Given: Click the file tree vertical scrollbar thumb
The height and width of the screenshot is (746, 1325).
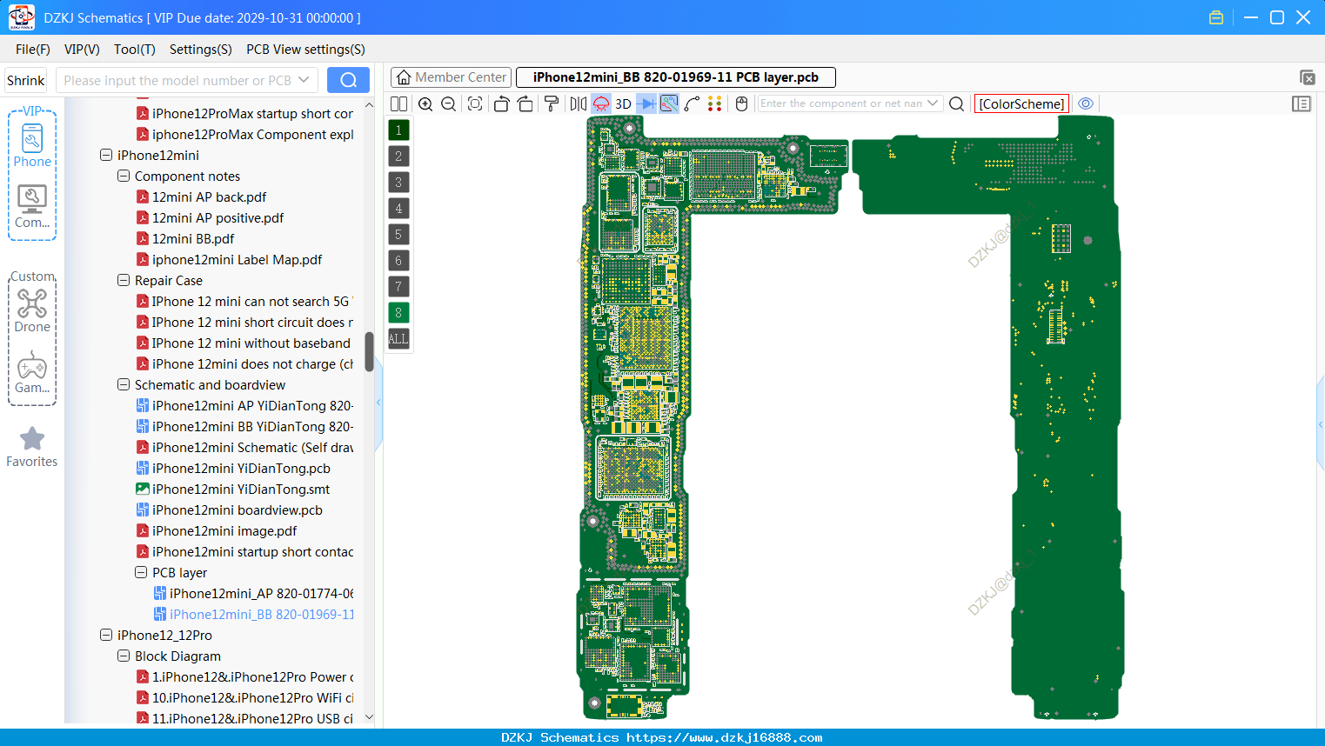Looking at the screenshot, I should click(369, 352).
